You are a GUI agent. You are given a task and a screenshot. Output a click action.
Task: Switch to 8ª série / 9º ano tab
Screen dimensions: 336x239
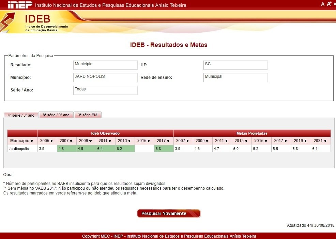tap(56, 115)
